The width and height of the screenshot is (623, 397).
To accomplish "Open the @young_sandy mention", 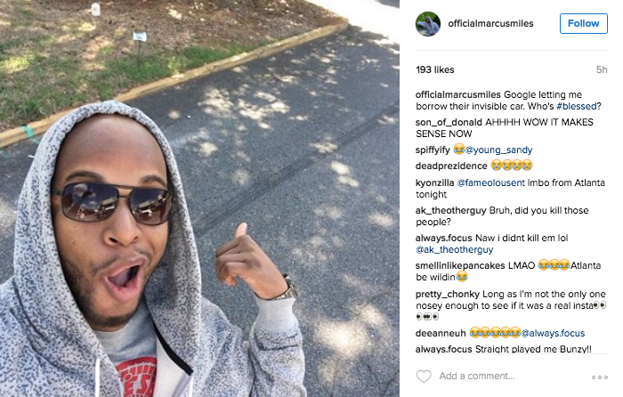I will (x=498, y=150).
